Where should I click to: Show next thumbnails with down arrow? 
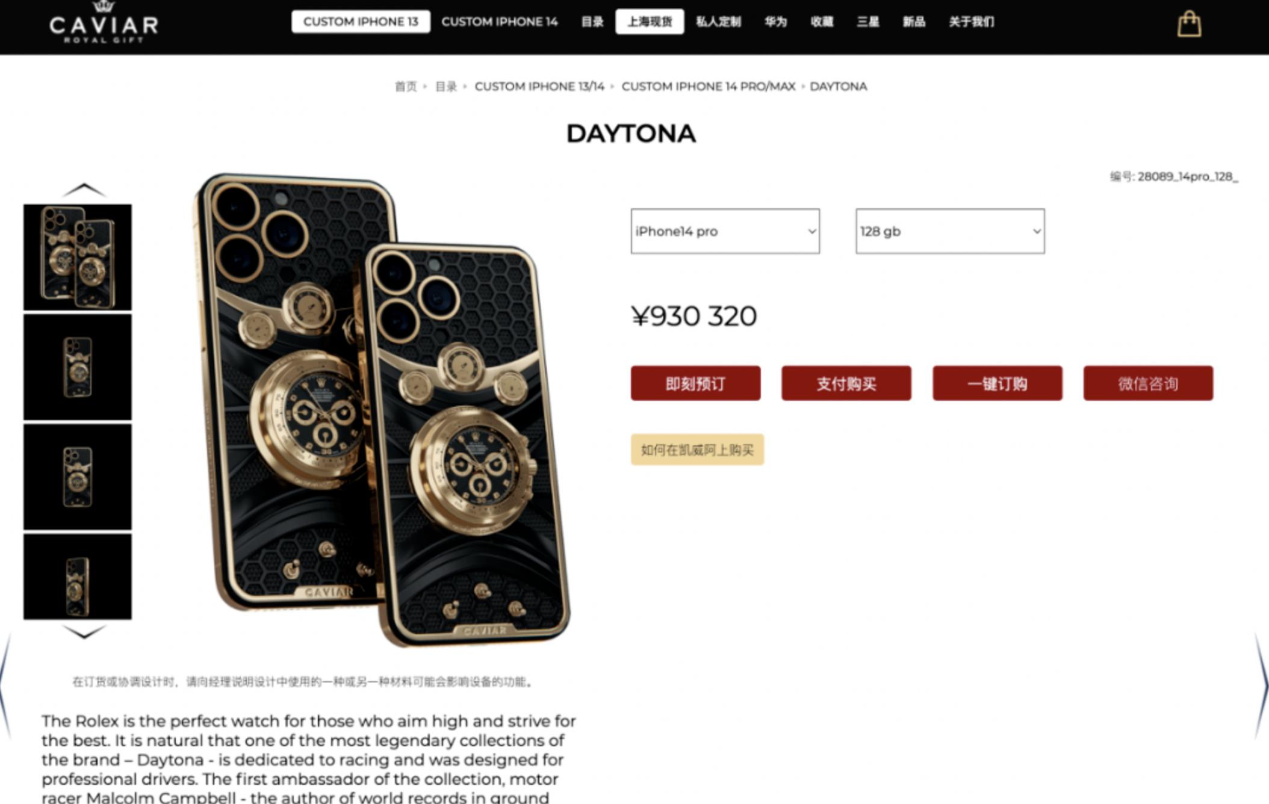click(84, 631)
